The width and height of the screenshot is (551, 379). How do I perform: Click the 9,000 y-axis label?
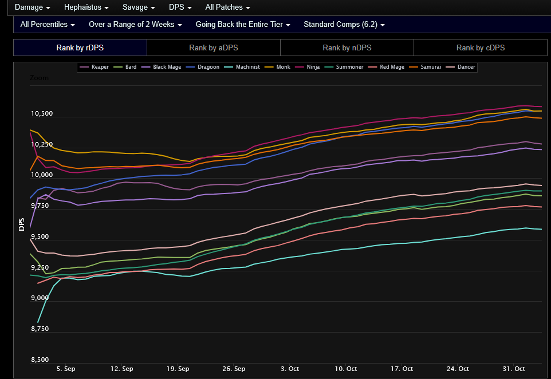coord(40,298)
